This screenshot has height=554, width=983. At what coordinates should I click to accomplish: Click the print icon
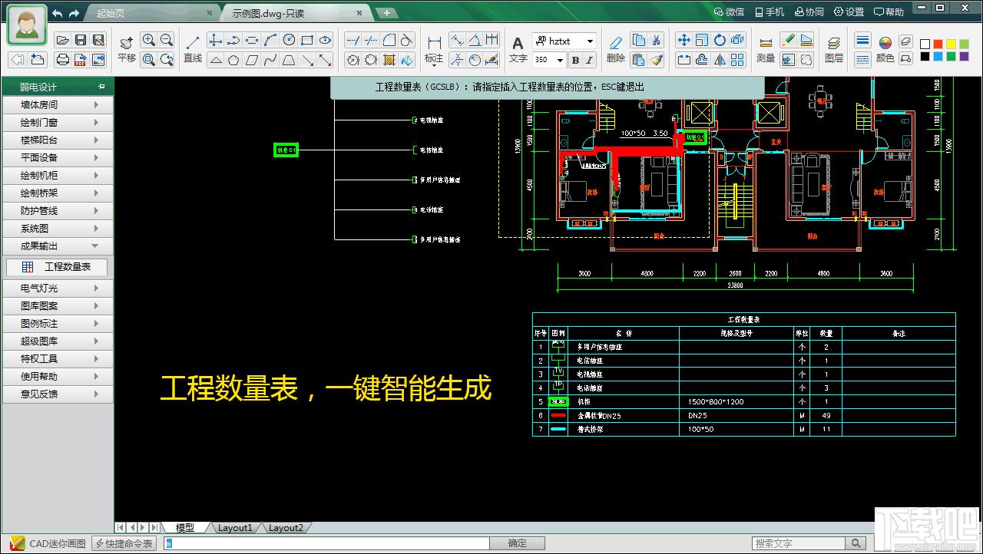coord(63,59)
